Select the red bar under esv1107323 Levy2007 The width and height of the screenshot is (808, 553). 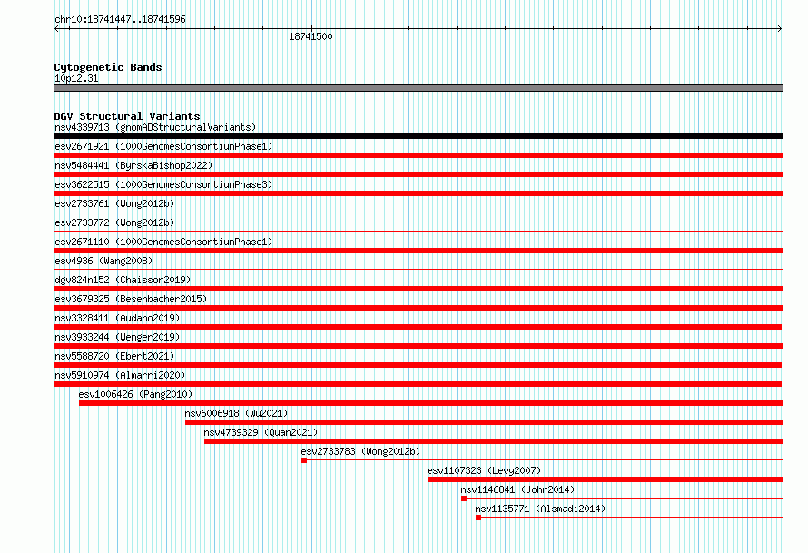(605, 479)
